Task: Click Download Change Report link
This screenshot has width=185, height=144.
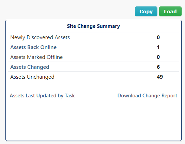Action: [147, 96]
